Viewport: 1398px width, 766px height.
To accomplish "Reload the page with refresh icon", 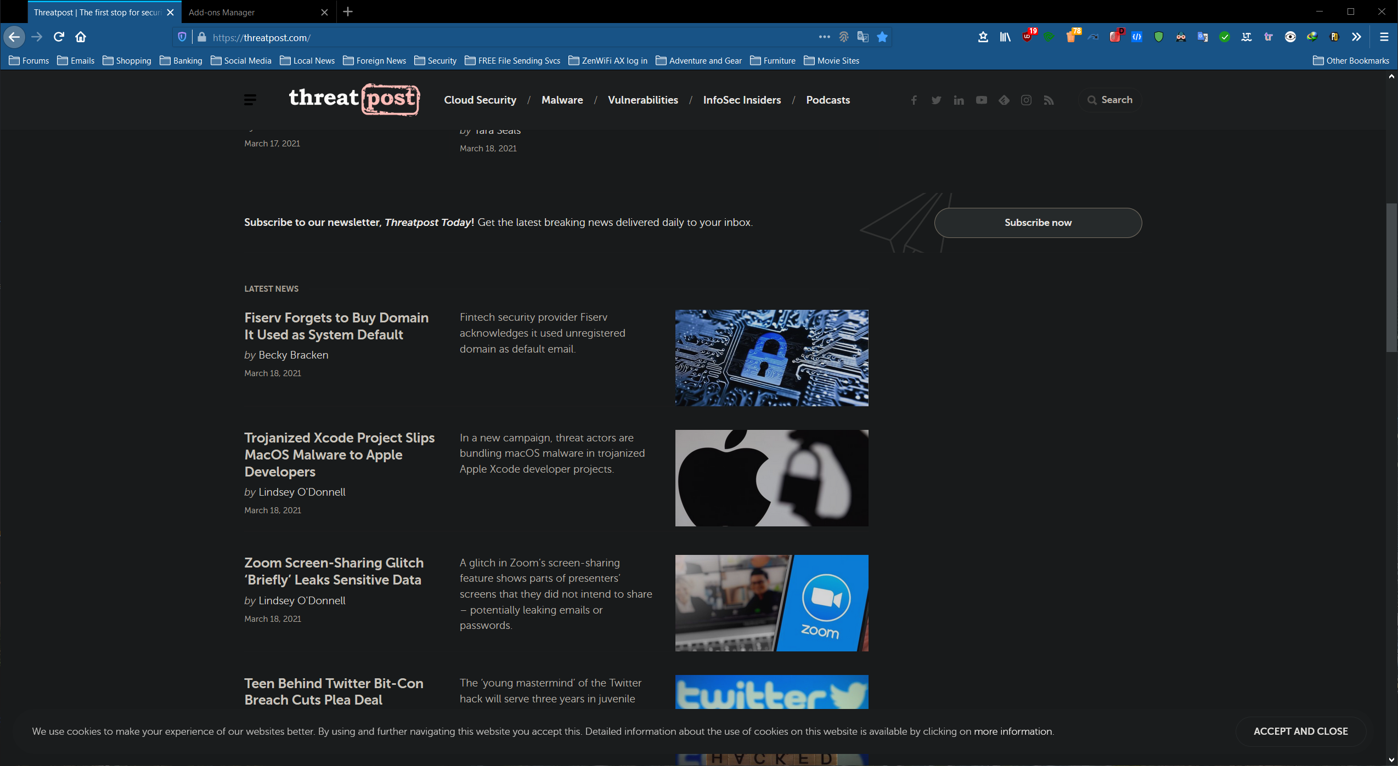I will (x=59, y=37).
